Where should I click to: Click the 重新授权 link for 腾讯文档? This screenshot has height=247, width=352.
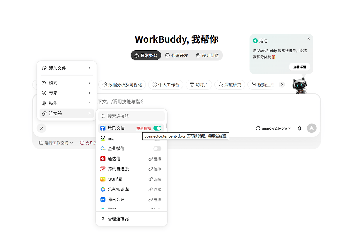click(x=144, y=128)
